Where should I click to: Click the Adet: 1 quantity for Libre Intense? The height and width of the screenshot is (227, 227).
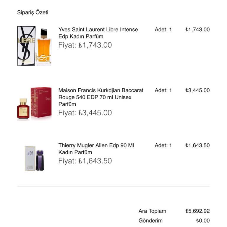point(163,30)
